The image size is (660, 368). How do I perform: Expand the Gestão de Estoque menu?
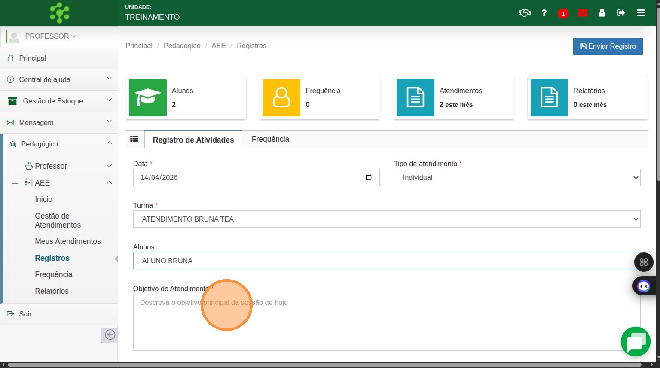coord(59,101)
